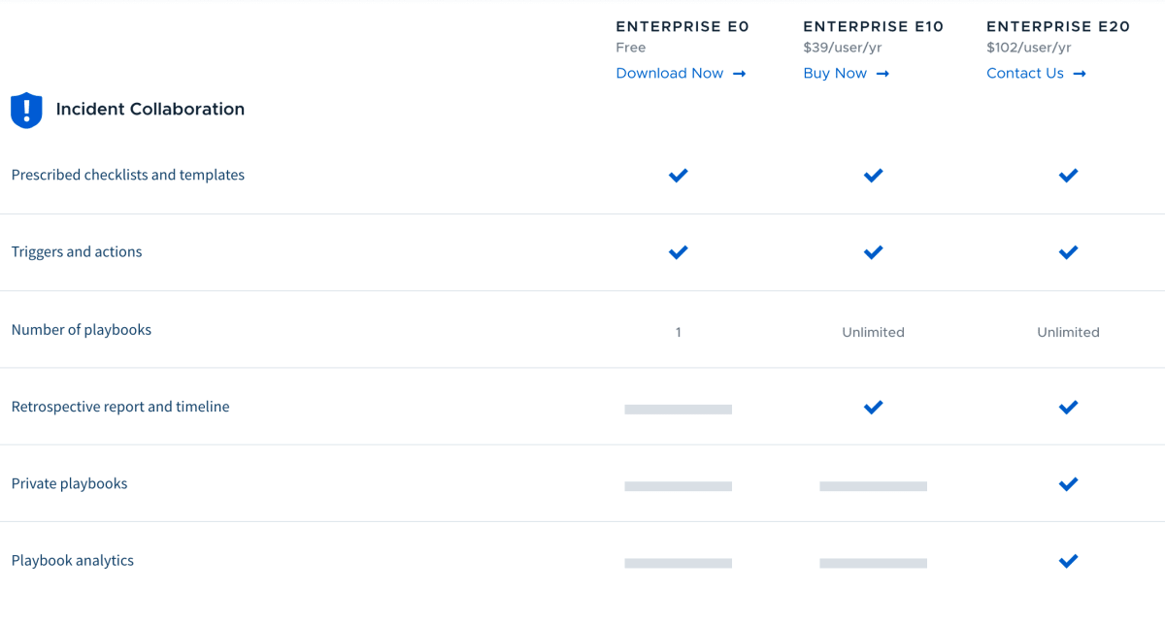Click the arrow beside Contact Us
This screenshot has width=1165, height=625.
click(1080, 74)
